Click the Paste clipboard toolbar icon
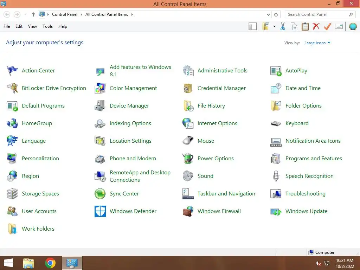The image size is (360, 270). click(x=305, y=26)
